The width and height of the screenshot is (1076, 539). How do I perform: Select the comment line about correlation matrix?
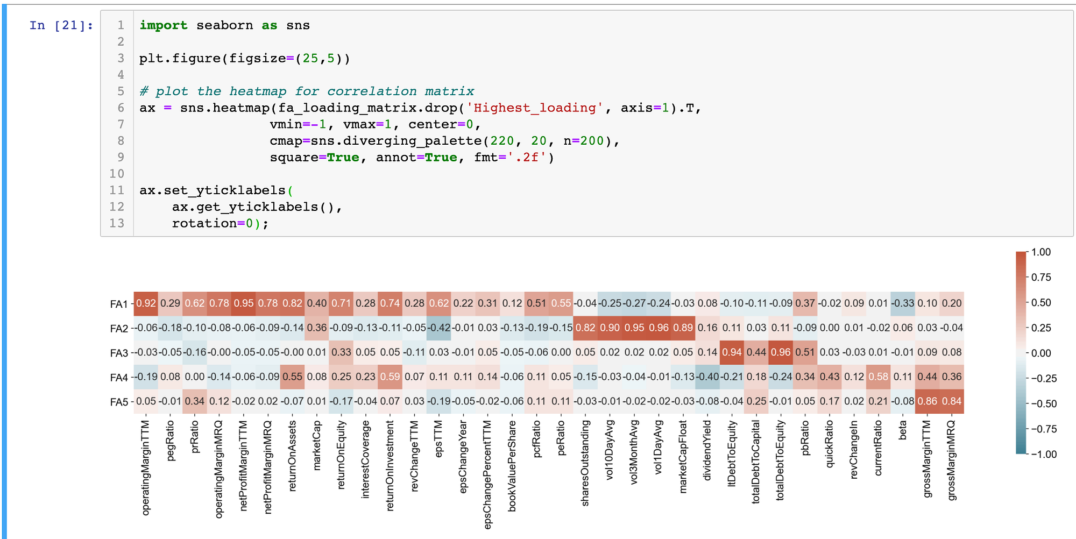307,91
